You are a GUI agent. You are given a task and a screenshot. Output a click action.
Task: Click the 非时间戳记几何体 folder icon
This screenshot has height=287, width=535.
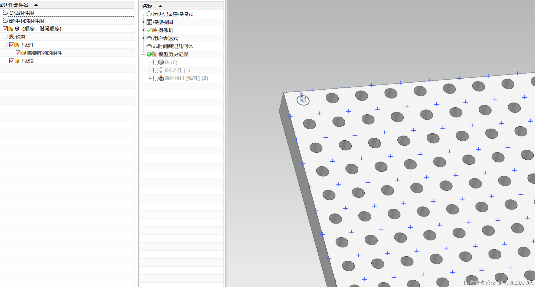149,46
